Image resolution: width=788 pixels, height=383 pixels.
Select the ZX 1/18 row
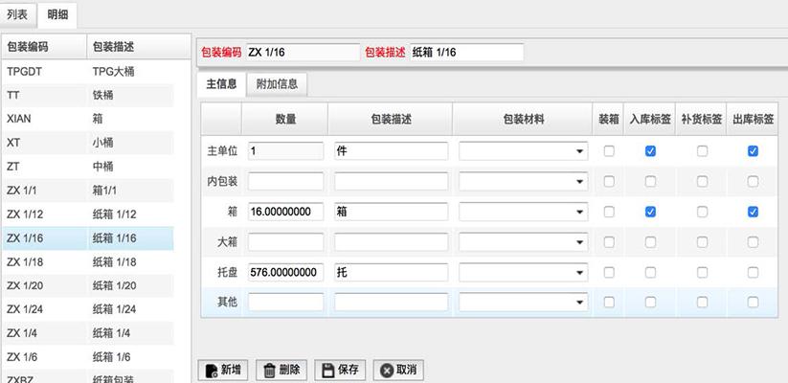click(x=88, y=261)
